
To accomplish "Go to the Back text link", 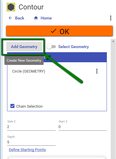I will click(x=19, y=18).
